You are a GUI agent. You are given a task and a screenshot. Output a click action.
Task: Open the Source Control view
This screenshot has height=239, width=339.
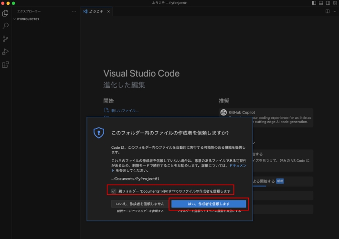(x=5, y=39)
